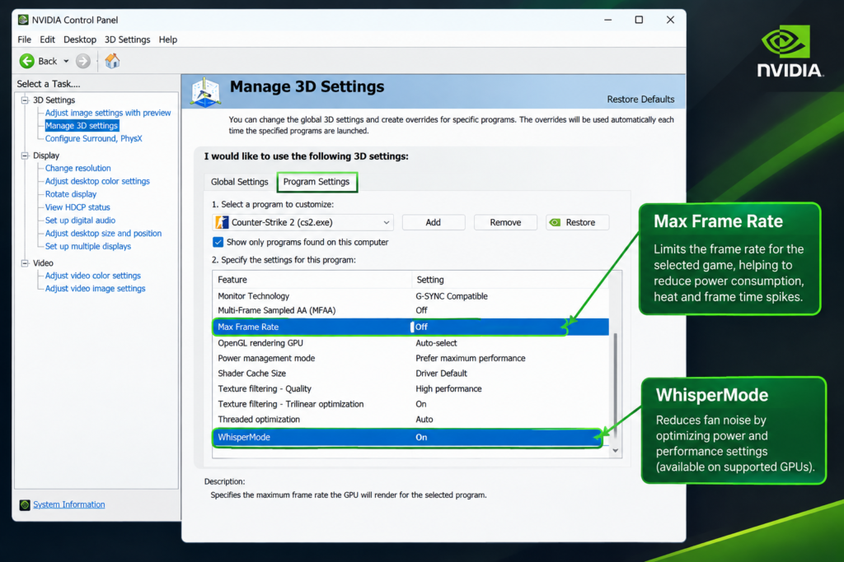Select Set up multiple displays
Screen dimensions: 844x562
pyautogui.click(x=88, y=246)
